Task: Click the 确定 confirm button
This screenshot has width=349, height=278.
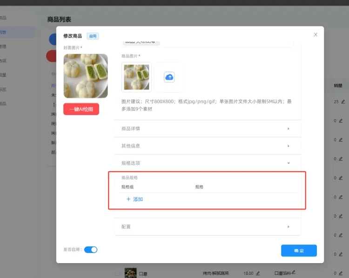Action: click(x=299, y=251)
